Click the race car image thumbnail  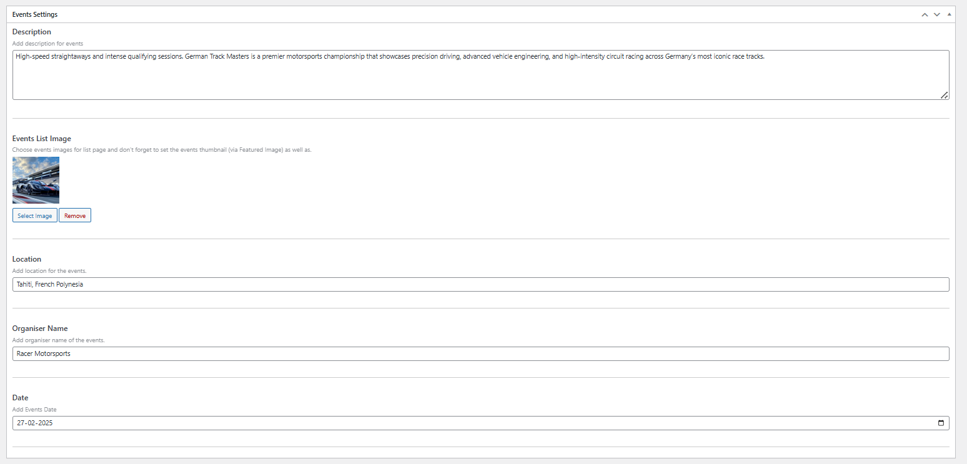pyautogui.click(x=36, y=180)
